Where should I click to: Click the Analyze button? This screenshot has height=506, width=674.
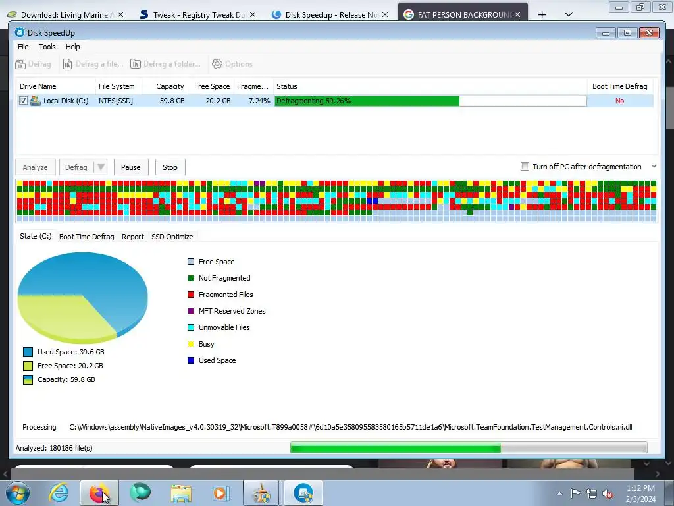point(36,167)
